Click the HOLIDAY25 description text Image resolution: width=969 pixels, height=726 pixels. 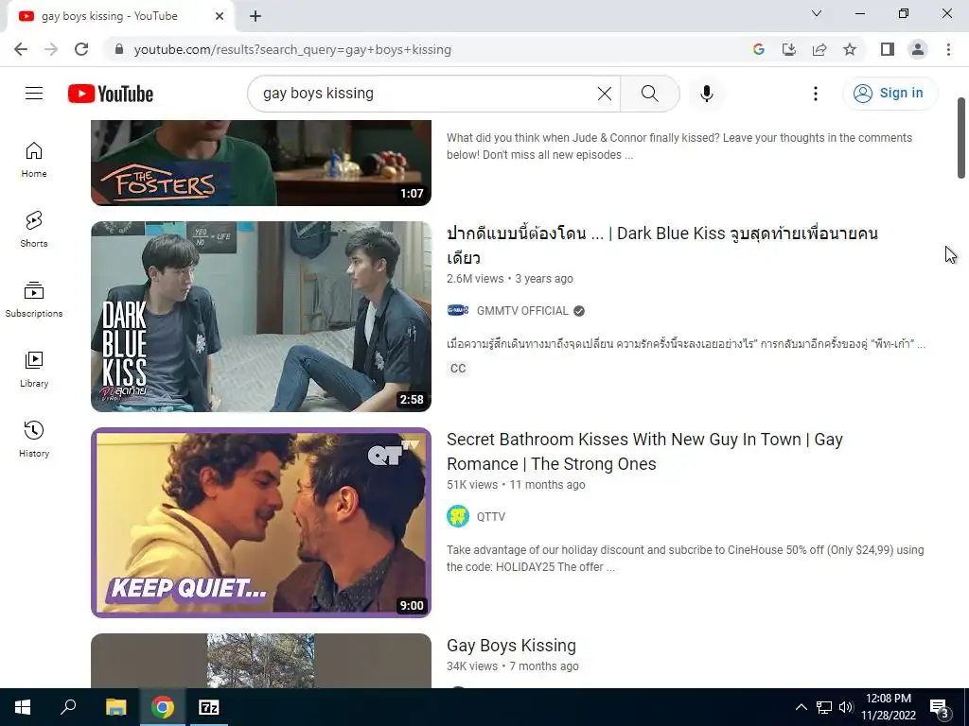pyautogui.click(x=685, y=558)
